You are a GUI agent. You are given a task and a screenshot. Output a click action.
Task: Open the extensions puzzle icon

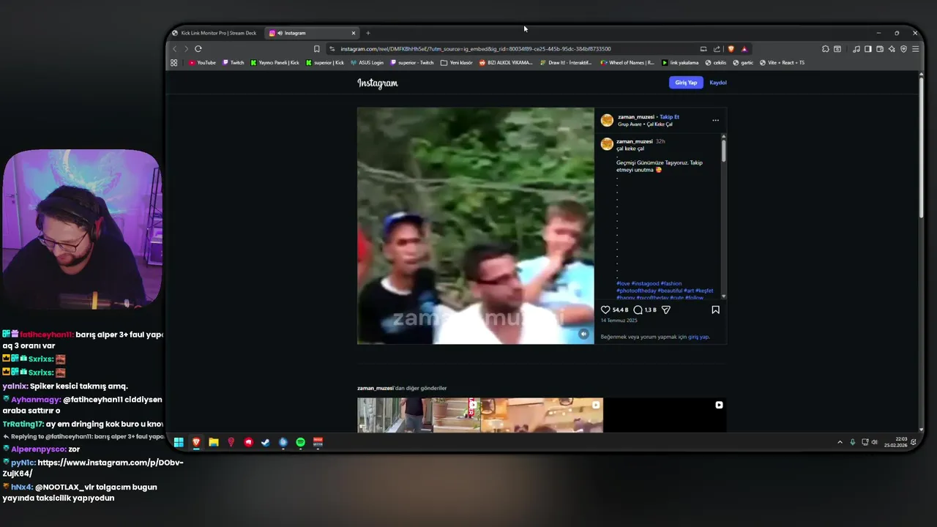coord(826,49)
